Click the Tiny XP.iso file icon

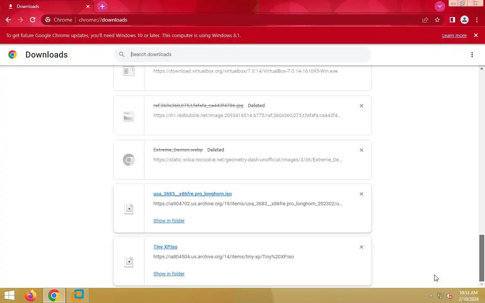pyautogui.click(x=129, y=262)
